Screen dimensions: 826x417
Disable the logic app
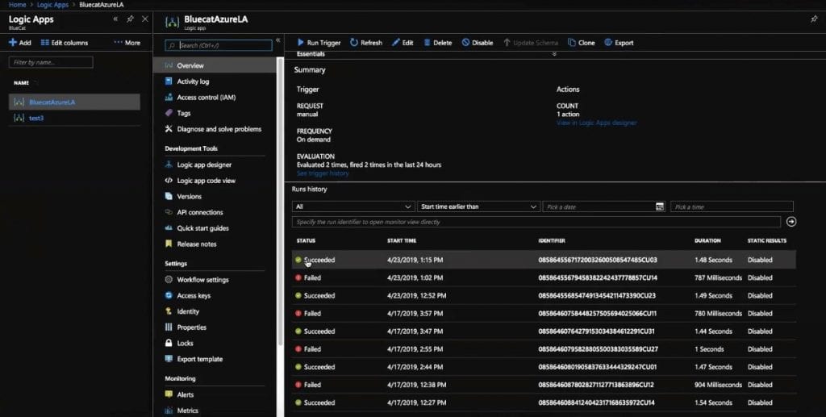[x=478, y=43]
